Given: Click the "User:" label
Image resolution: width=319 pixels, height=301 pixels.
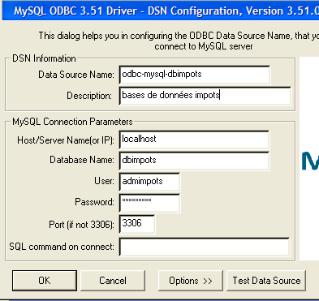Looking at the screenshot, I should coord(104,181).
